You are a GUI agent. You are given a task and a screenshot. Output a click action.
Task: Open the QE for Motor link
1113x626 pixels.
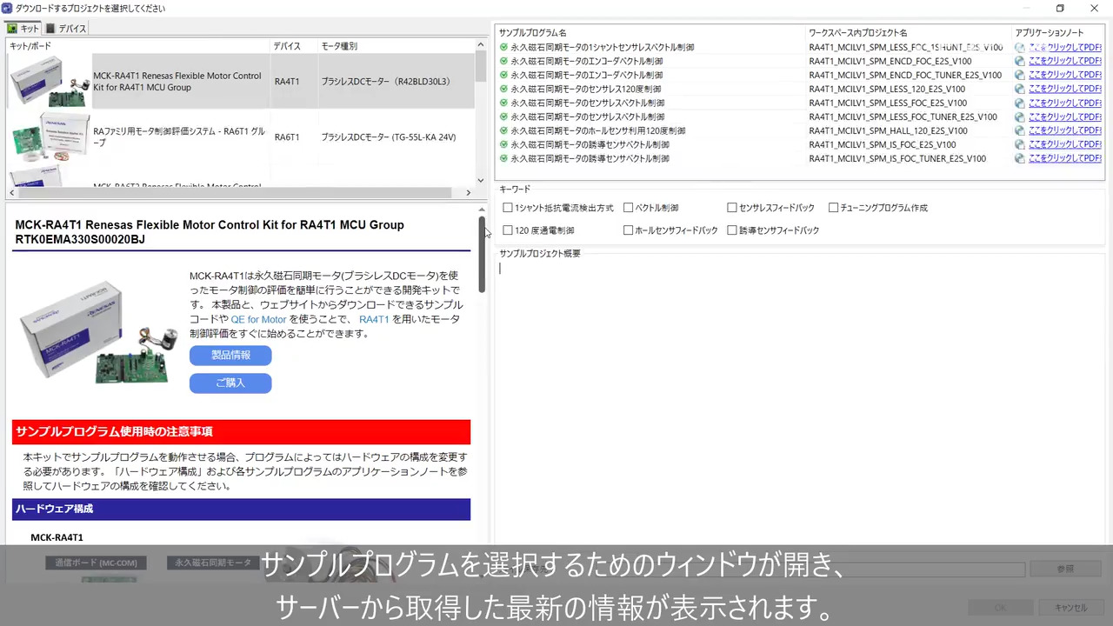click(258, 319)
